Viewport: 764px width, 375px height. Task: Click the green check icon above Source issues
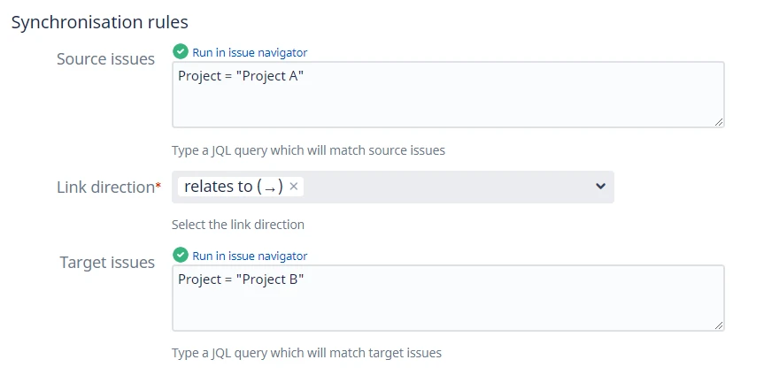[181, 52]
